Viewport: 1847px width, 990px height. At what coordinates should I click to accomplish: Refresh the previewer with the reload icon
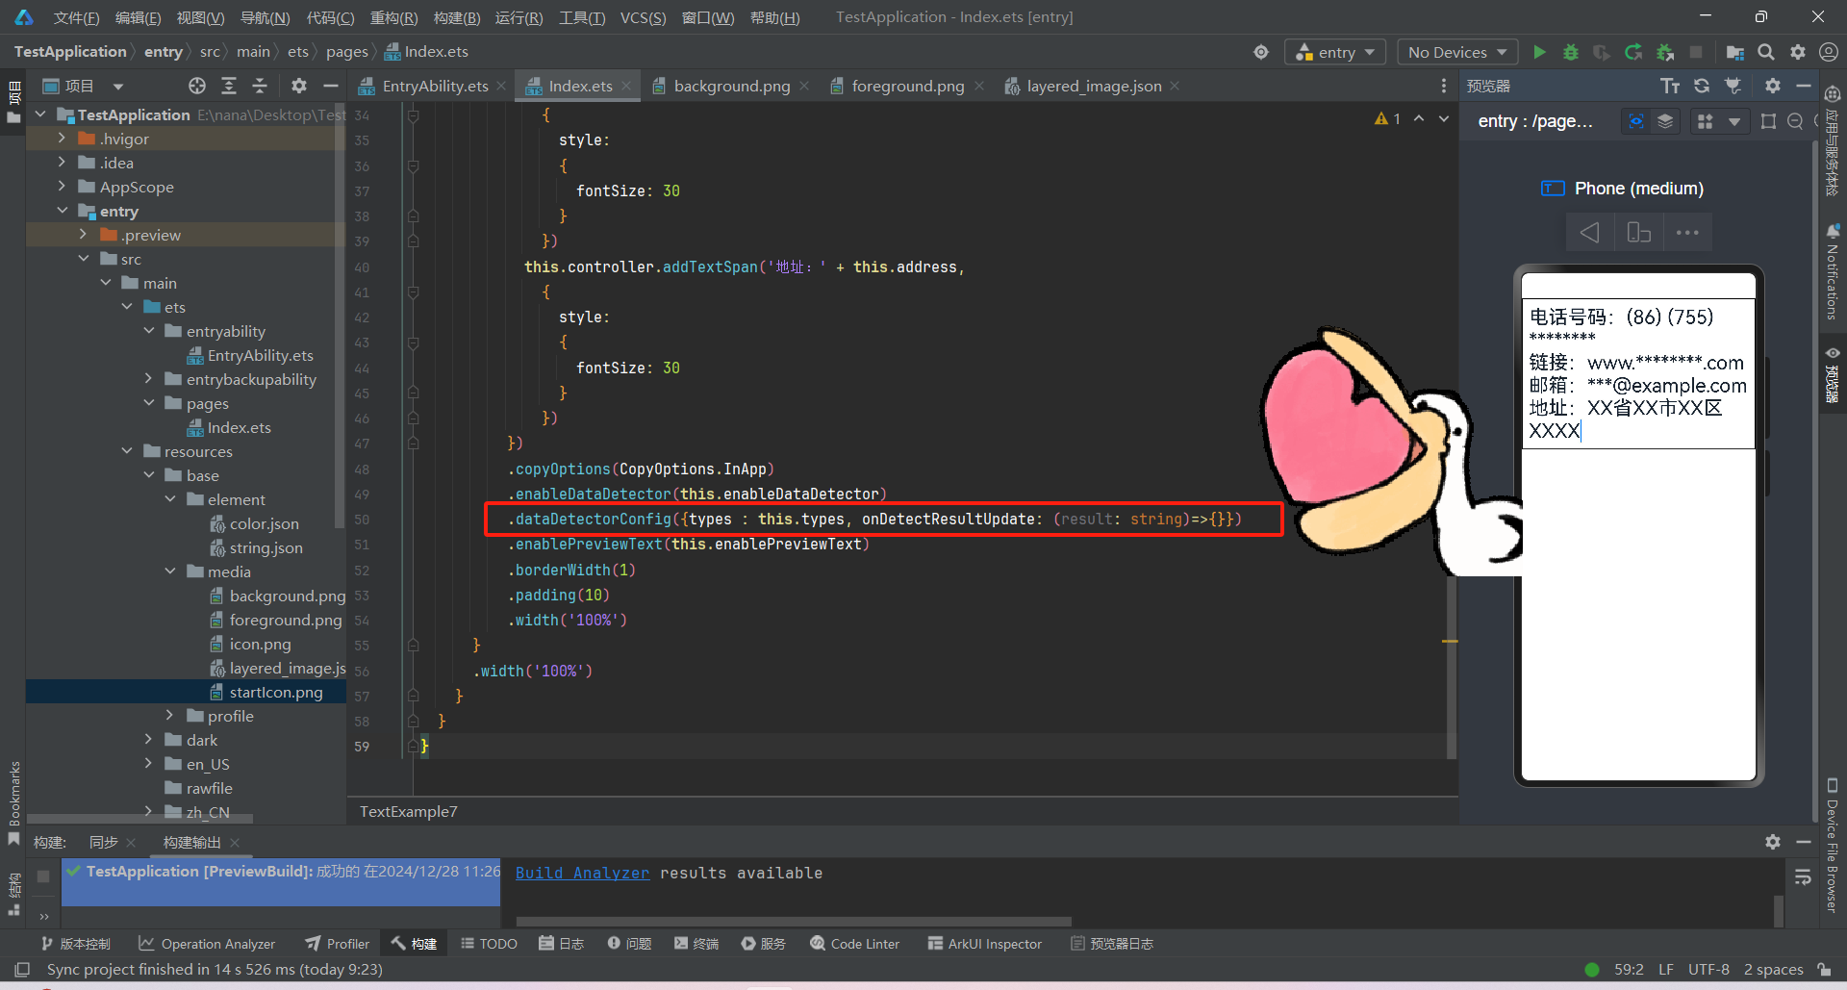[1702, 86]
